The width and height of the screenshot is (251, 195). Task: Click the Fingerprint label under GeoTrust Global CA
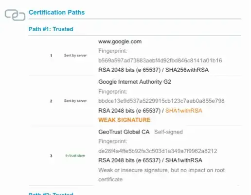point(113,141)
